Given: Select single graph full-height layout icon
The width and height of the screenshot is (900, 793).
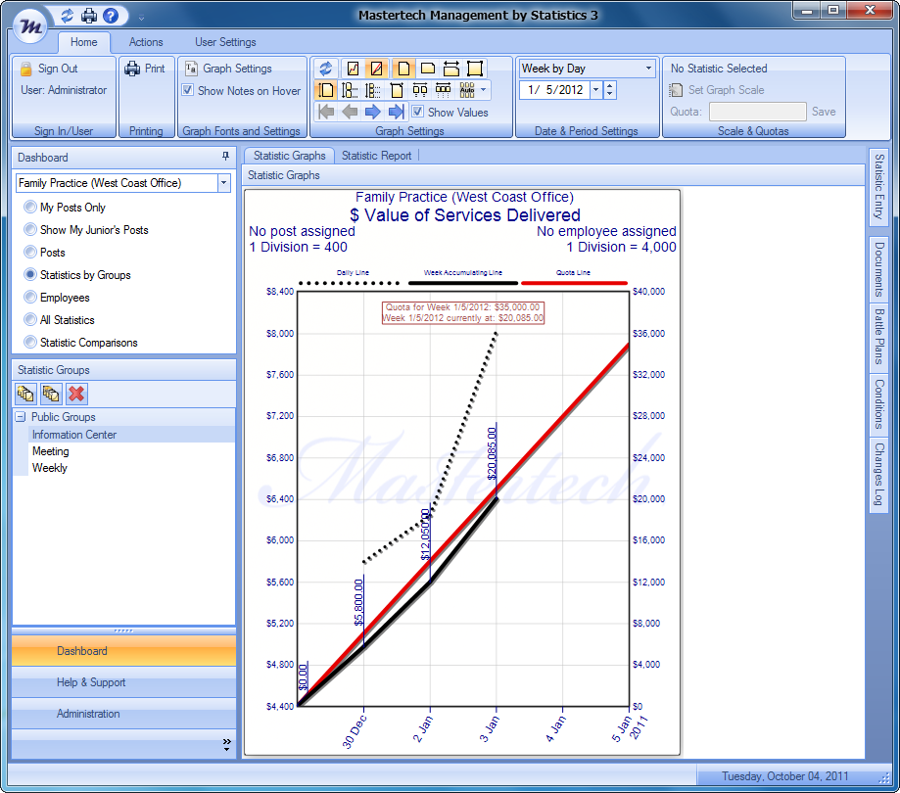Looking at the screenshot, I should [x=326, y=90].
